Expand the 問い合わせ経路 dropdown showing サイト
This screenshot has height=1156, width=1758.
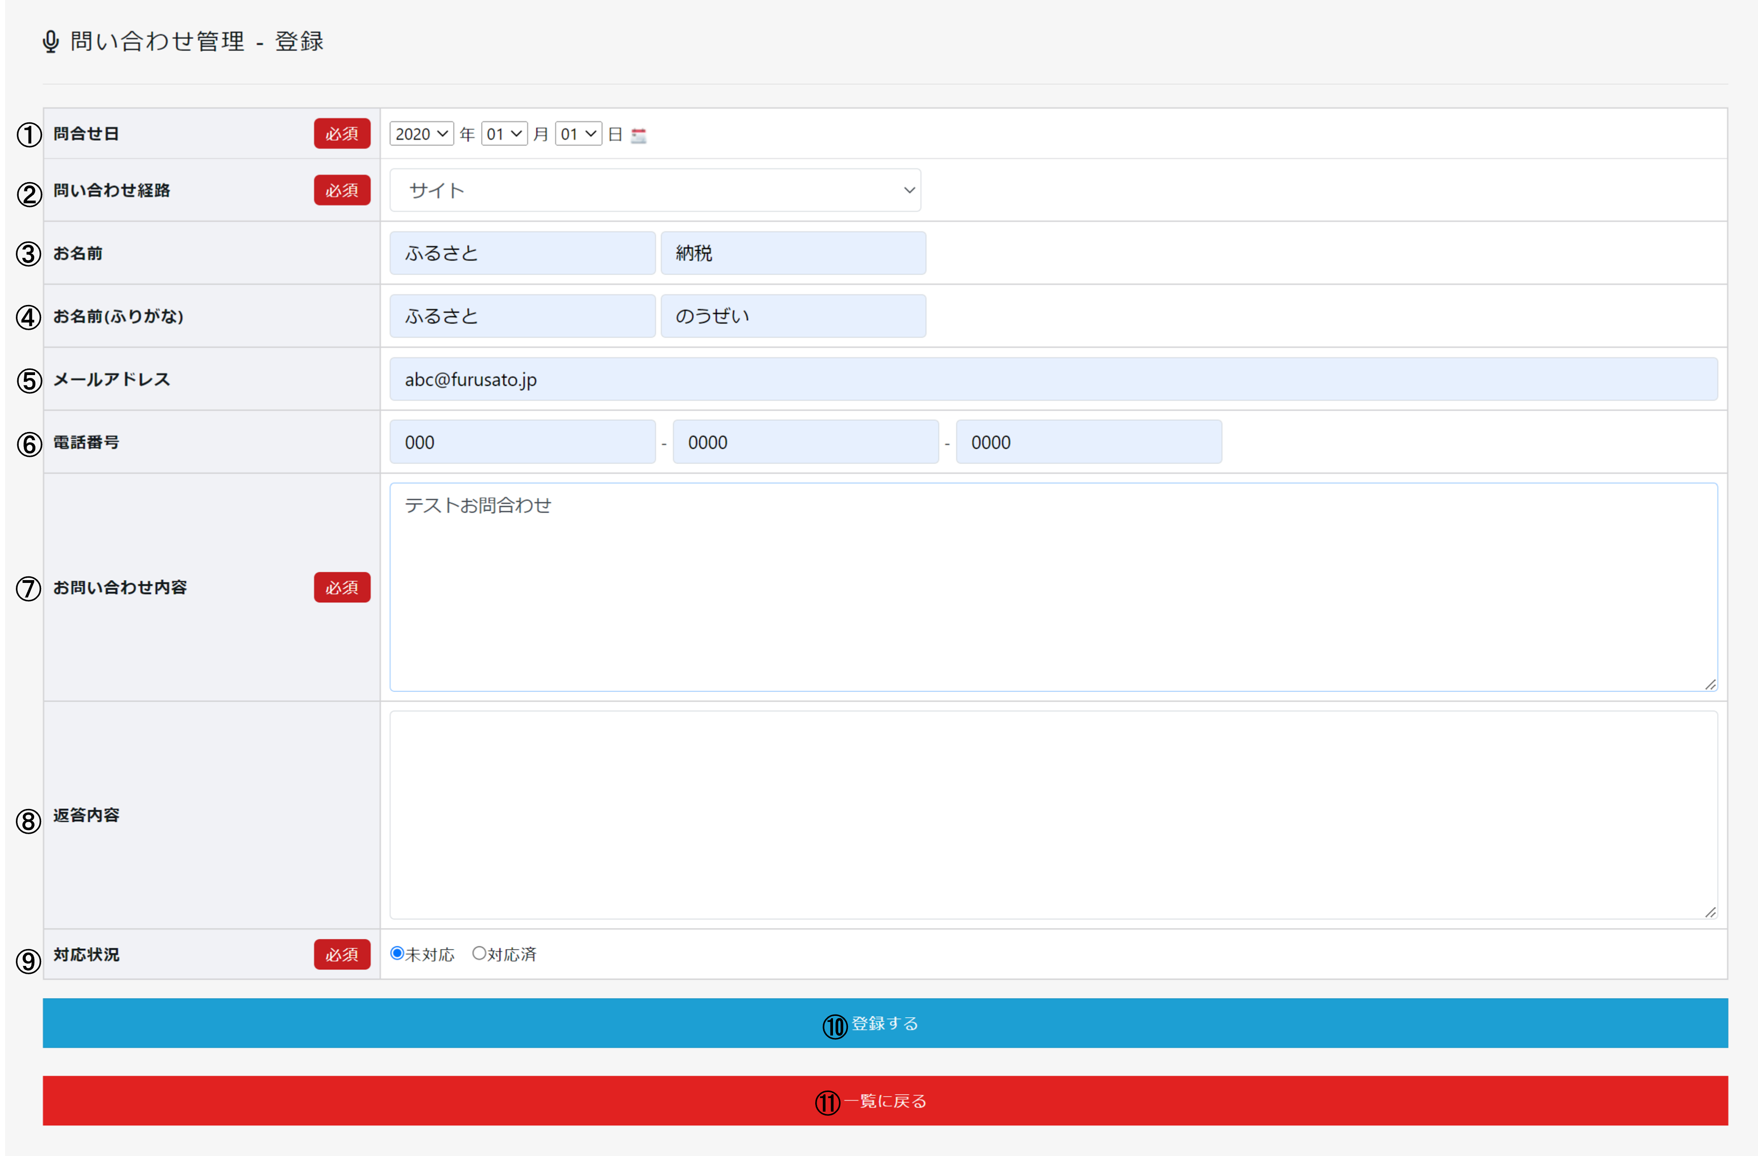click(655, 191)
